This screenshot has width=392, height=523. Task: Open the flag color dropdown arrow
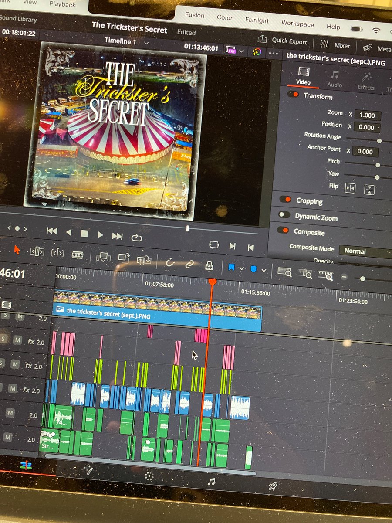click(242, 268)
